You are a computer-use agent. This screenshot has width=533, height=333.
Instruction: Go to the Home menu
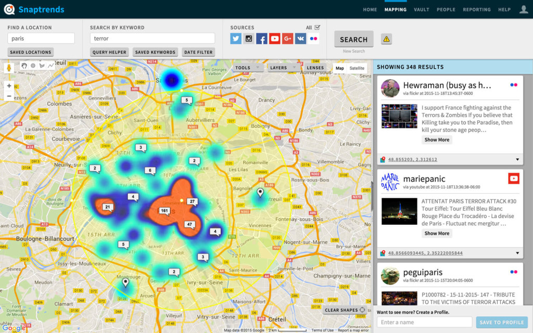coord(370,9)
